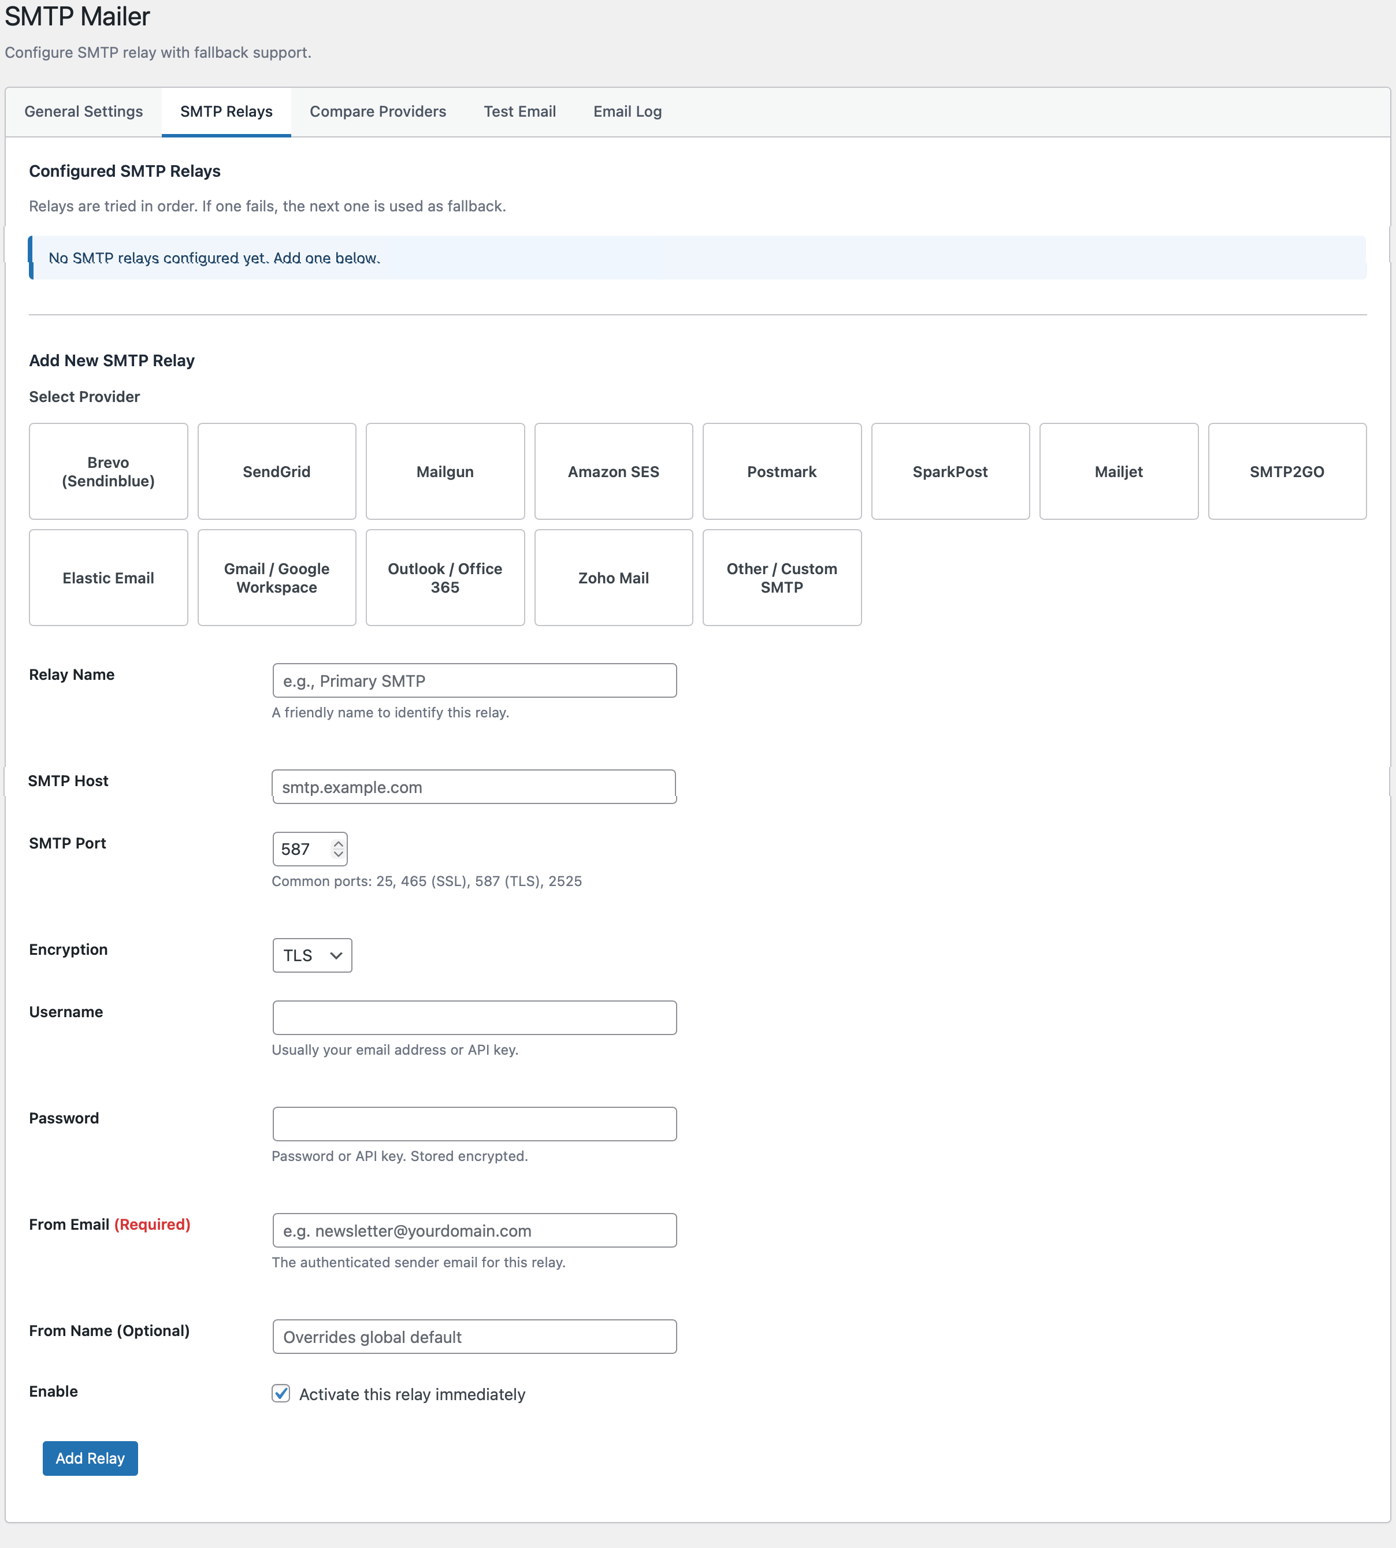
Task: Choose the Mailjet provider
Action: pos(1118,471)
